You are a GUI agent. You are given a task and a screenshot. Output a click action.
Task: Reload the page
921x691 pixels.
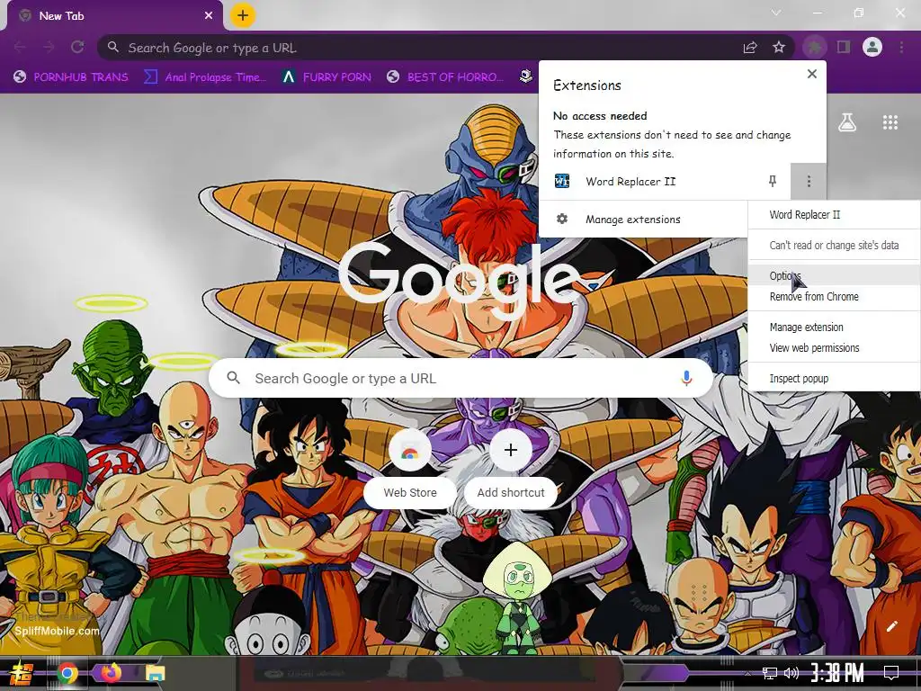[77, 47]
